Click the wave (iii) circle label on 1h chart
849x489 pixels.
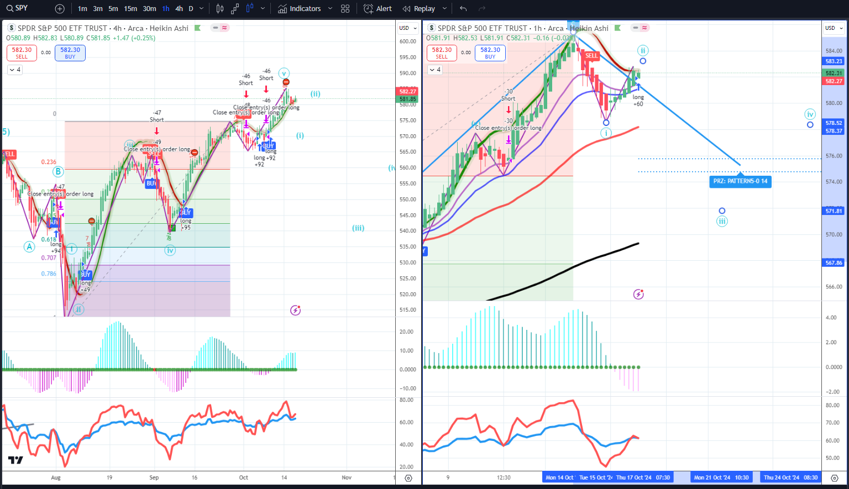coord(722,222)
